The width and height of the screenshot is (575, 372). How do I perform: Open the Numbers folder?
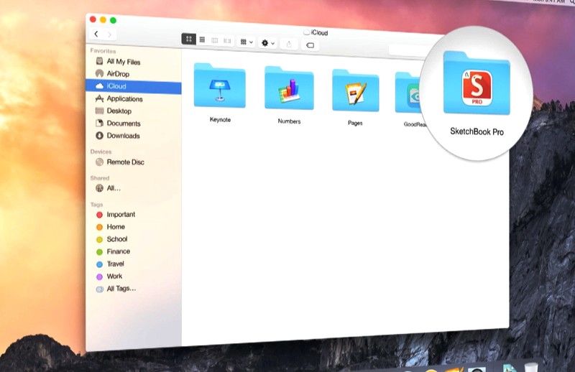pos(289,89)
